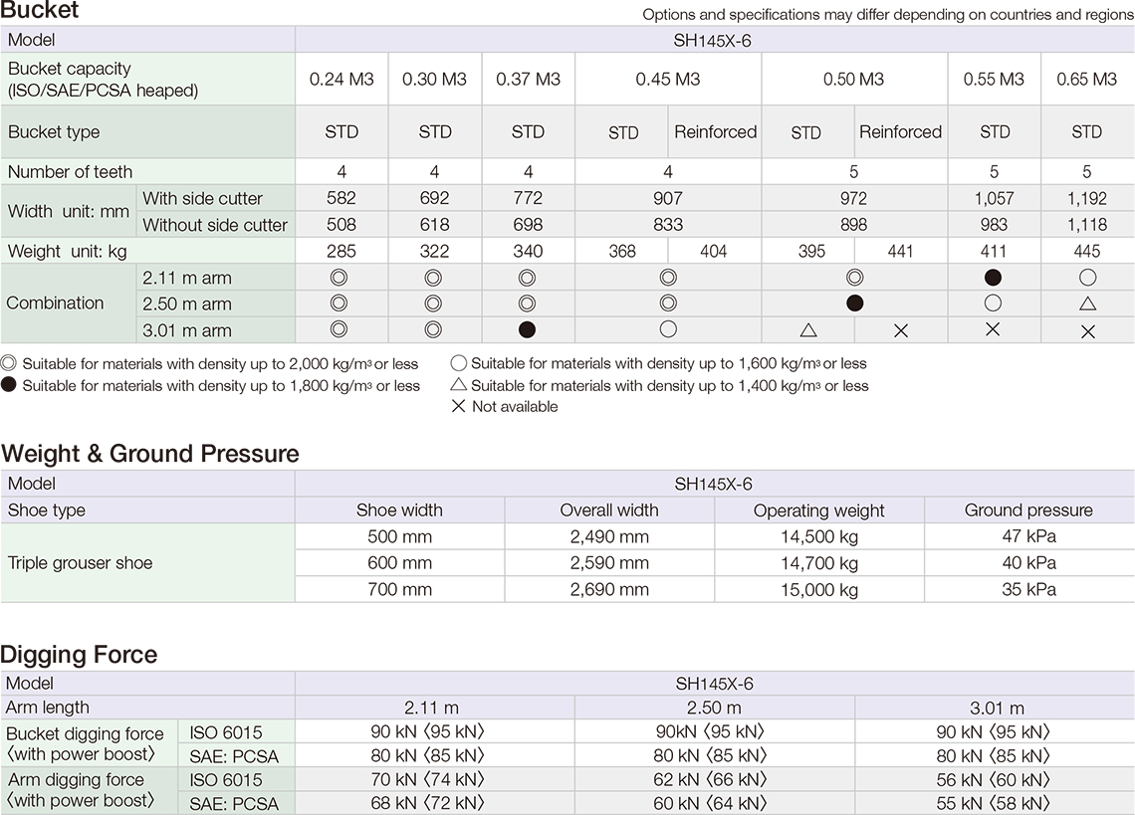Click the X 'Not available' legend symbol
This screenshot has width=1135, height=815.
tap(458, 406)
